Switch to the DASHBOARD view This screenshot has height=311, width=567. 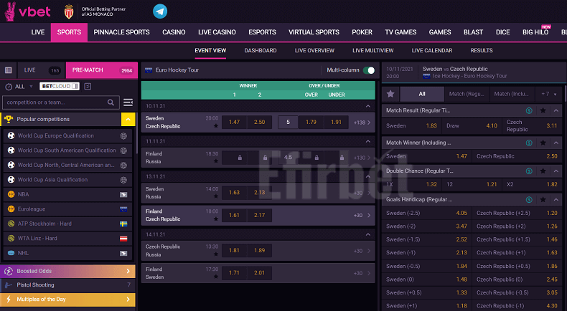261,51
